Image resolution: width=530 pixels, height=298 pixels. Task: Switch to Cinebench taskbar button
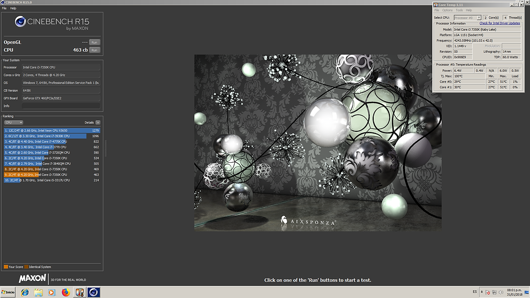tap(94, 292)
